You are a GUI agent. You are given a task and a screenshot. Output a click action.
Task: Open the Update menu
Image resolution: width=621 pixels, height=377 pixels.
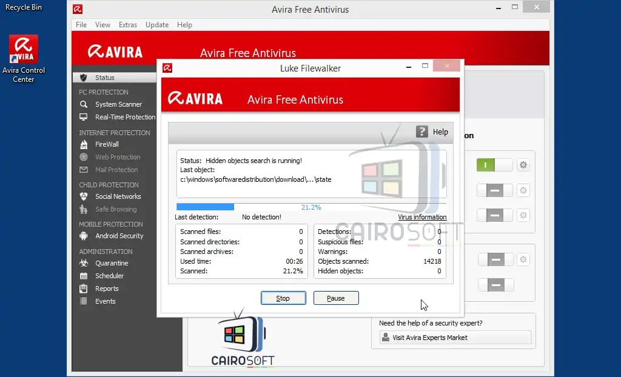[x=157, y=25]
